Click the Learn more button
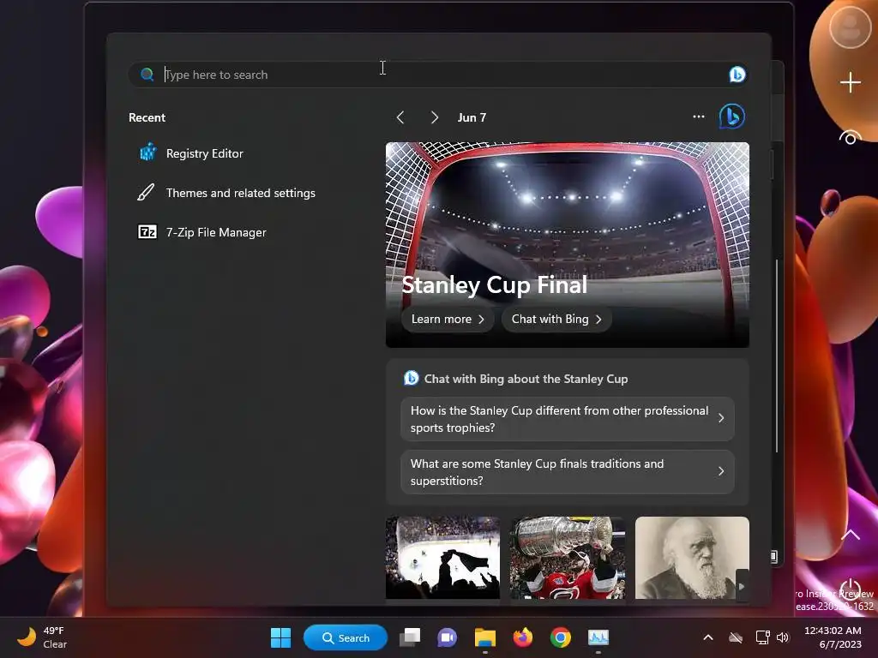The height and width of the screenshot is (658, 878). tap(447, 319)
